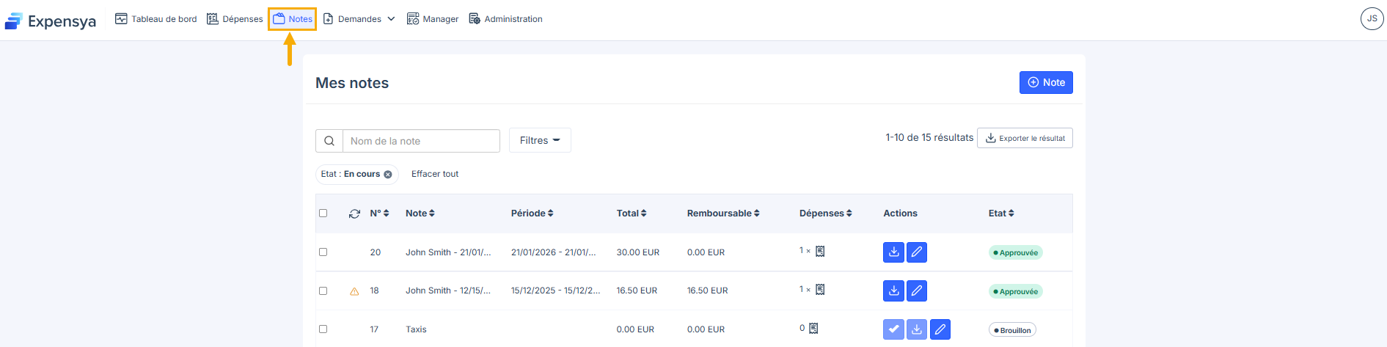Go to Dépenses section
The height and width of the screenshot is (347, 1387).
[235, 19]
